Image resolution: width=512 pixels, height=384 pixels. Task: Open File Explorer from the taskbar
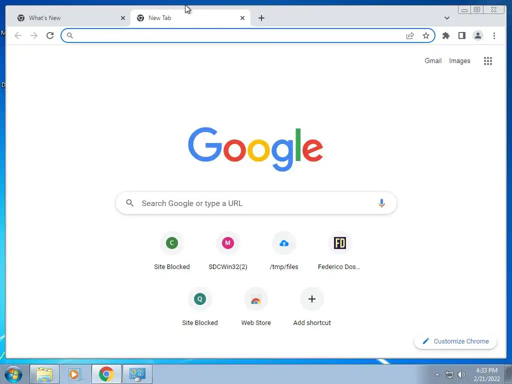click(44, 374)
